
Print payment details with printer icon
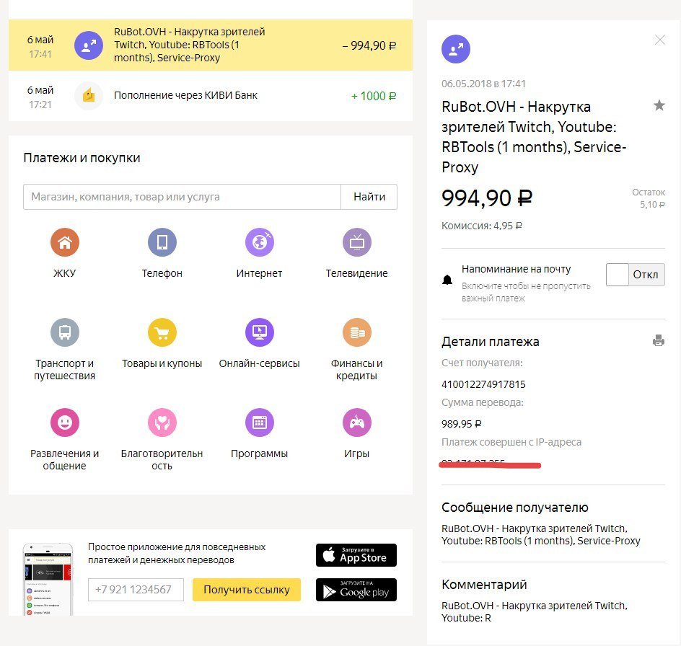[x=658, y=341]
